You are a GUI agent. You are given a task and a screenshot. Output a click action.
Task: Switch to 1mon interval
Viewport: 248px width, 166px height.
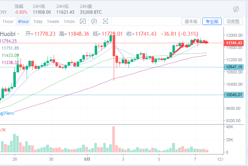[69, 21]
